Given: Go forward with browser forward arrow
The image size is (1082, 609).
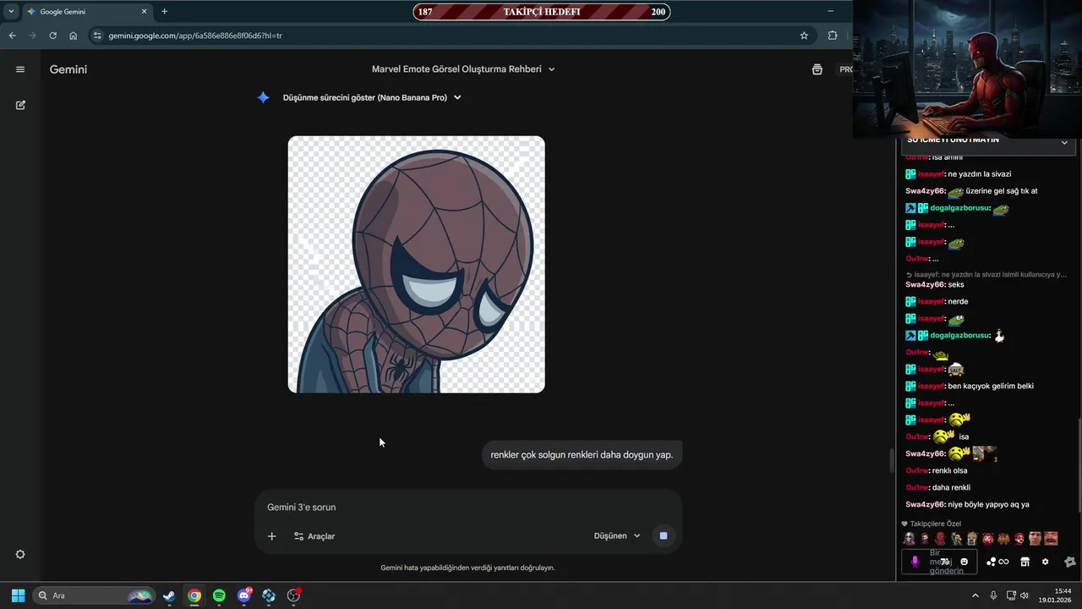Looking at the screenshot, I should click(32, 36).
